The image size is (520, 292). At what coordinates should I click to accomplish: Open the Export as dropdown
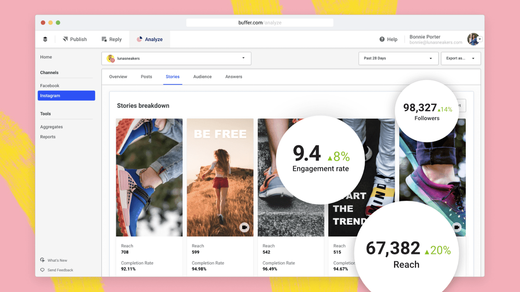click(x=461, y=58)
